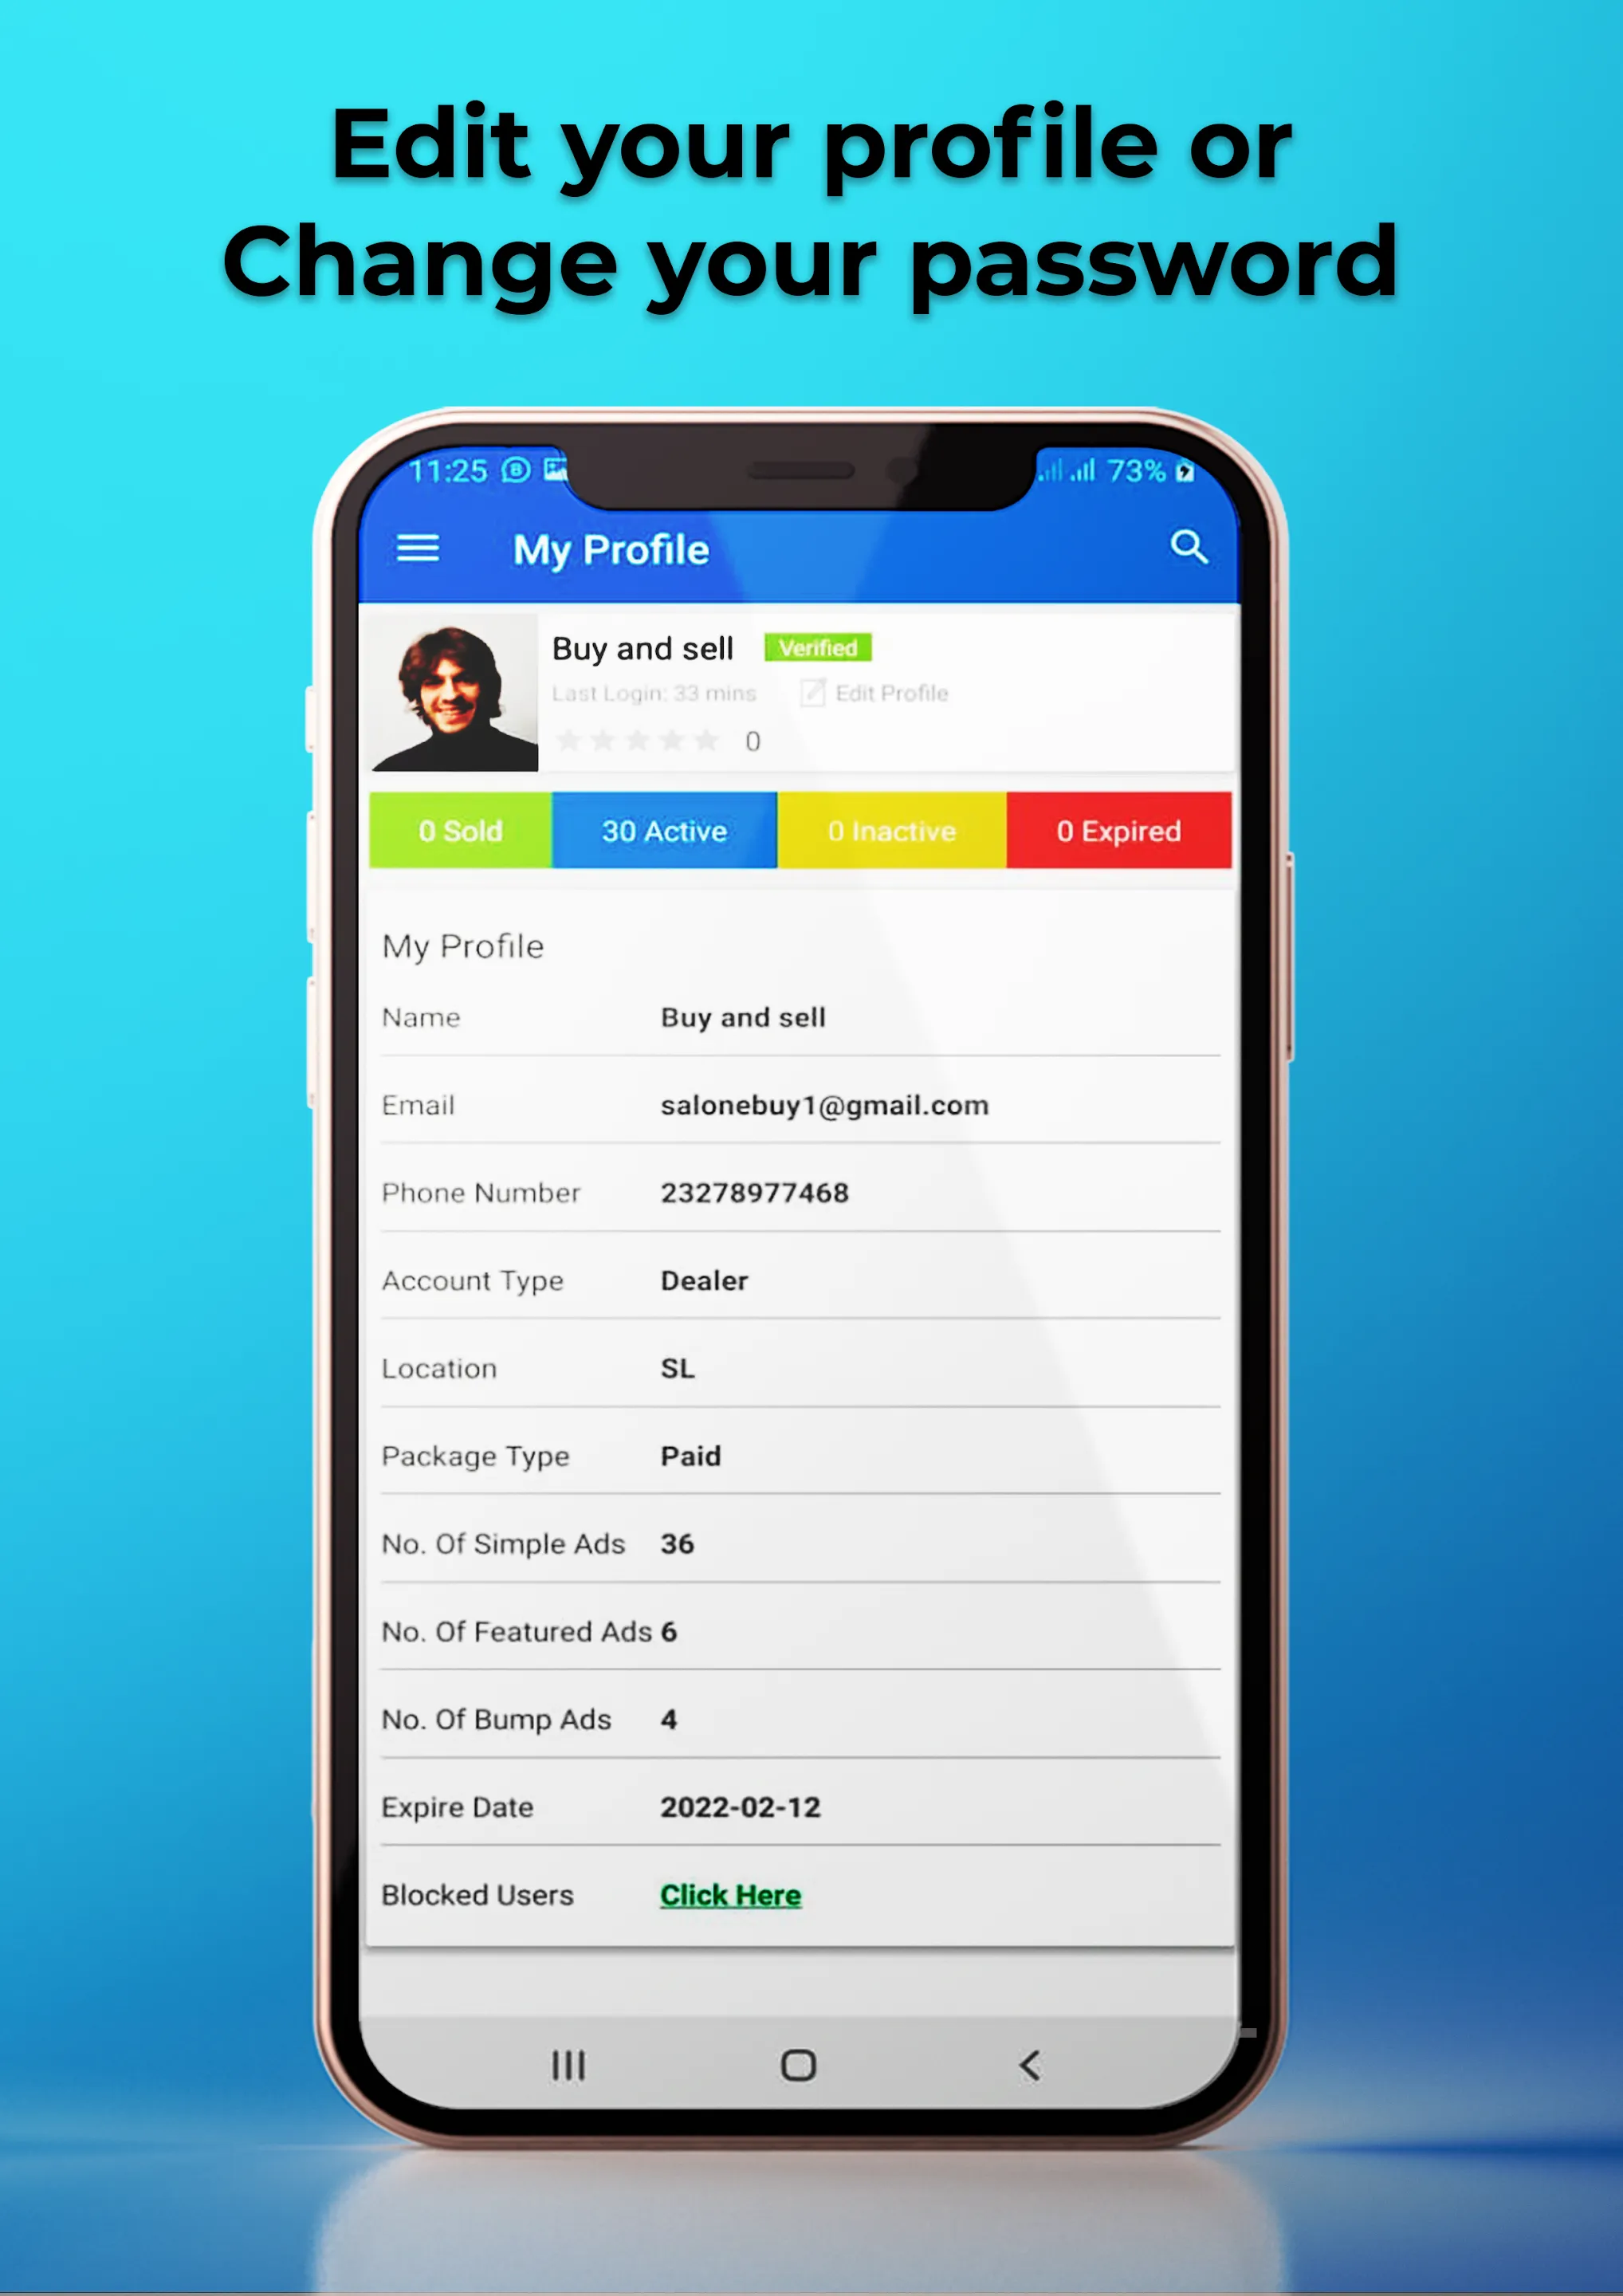This screenshot has width=1623, height=2296.
Task: Select the Verified badge icon
Action: [x=817, y=645]
